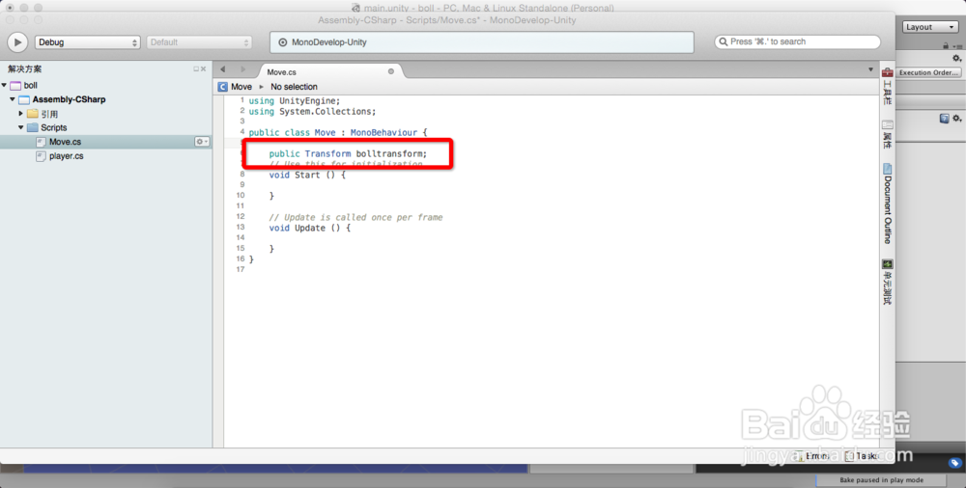Close the solution pad with x icon
The width and height of the screenshot is (966, 488).
[x=203, y=68]
